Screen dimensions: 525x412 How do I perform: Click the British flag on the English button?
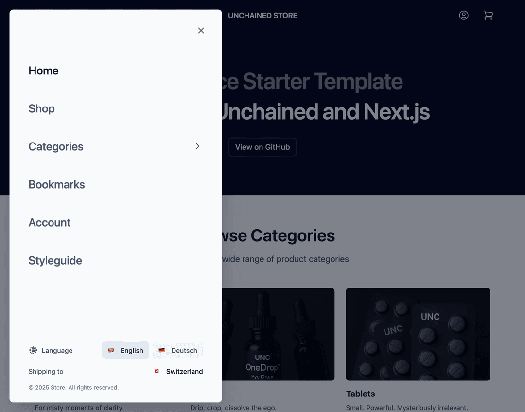pos(112,350)
